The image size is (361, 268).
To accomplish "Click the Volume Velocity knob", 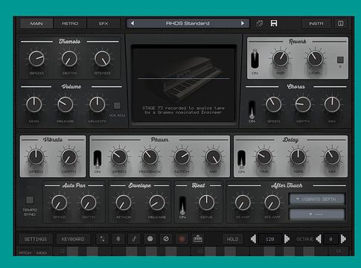I will (x=98, y=104).
